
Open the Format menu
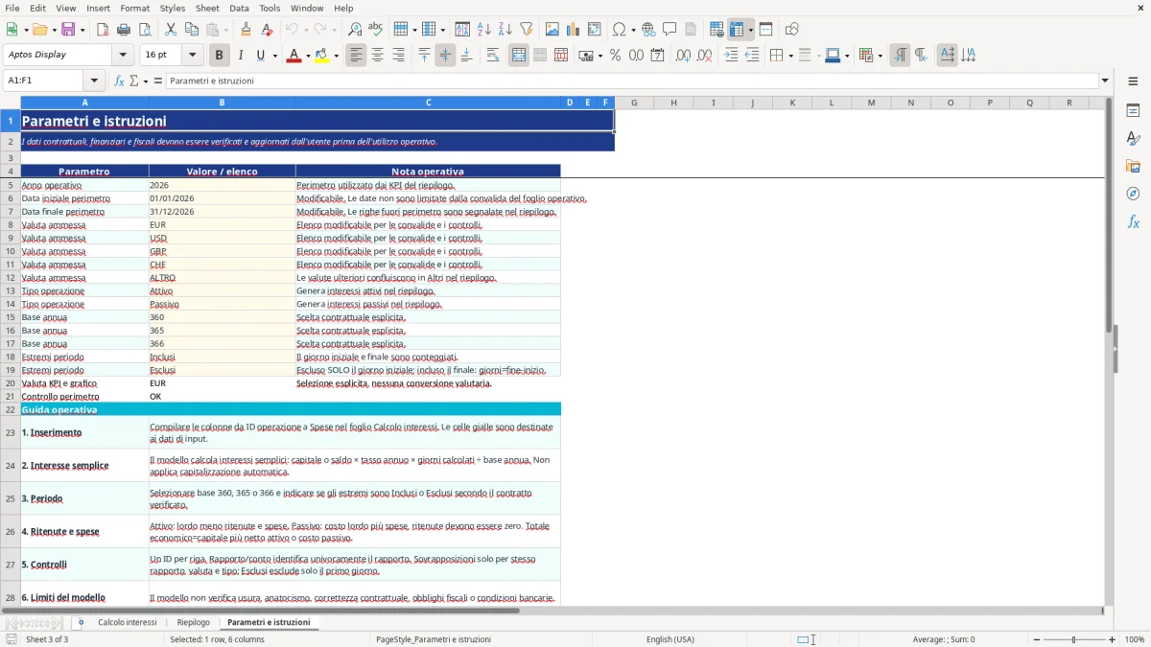[x=134, y=8]
